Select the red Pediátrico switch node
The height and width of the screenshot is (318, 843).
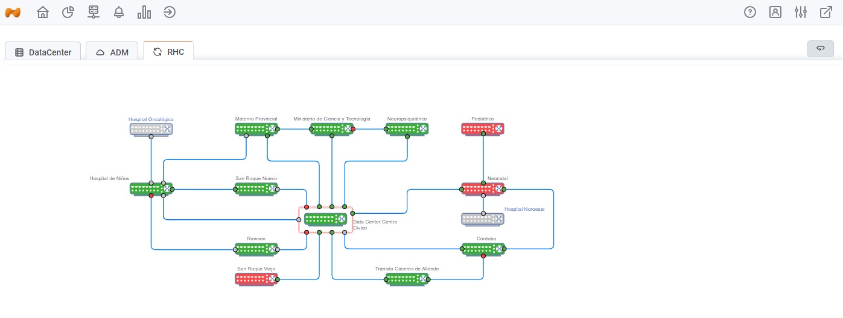[483, 129]
